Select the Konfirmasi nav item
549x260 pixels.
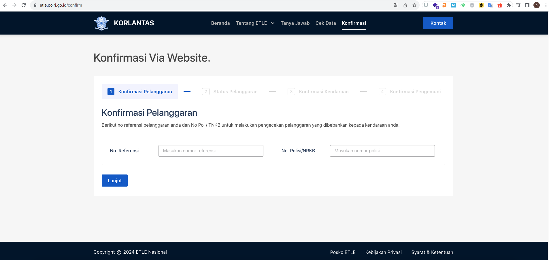coord(354,23)
